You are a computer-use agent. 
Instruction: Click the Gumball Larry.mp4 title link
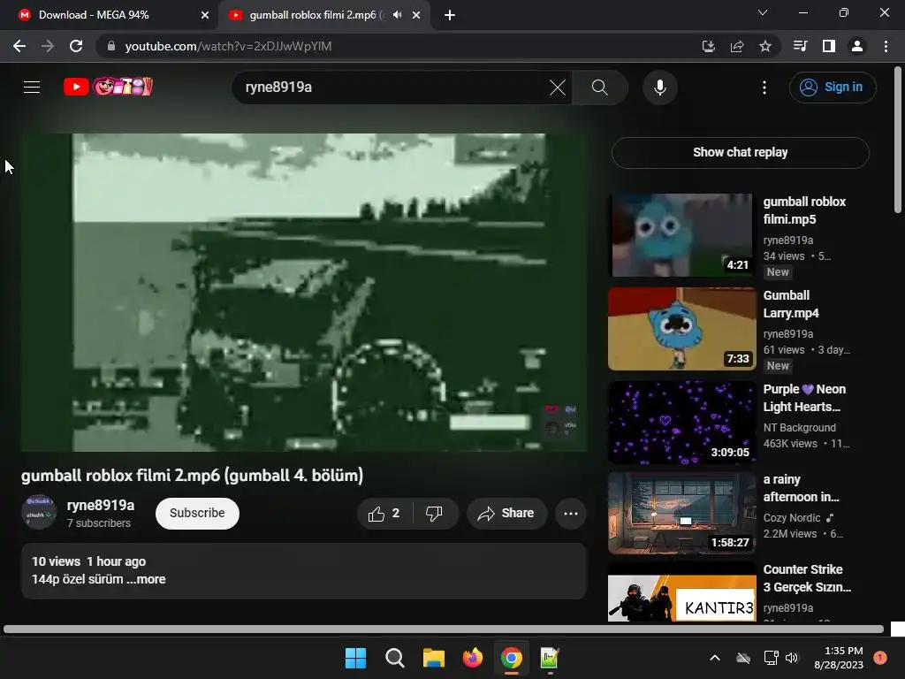tap(791, 304)
